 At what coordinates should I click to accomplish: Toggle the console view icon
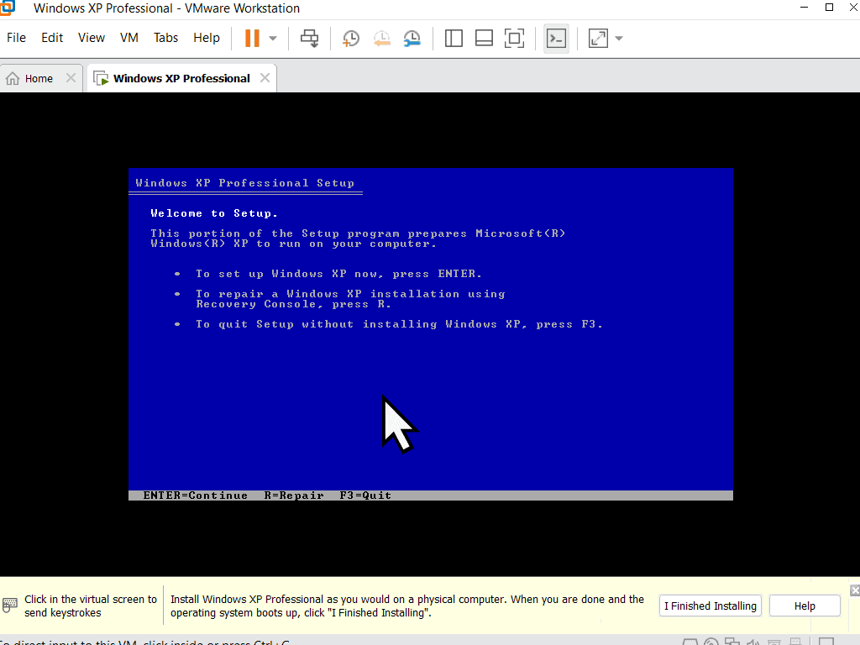[x=556, y=39]
